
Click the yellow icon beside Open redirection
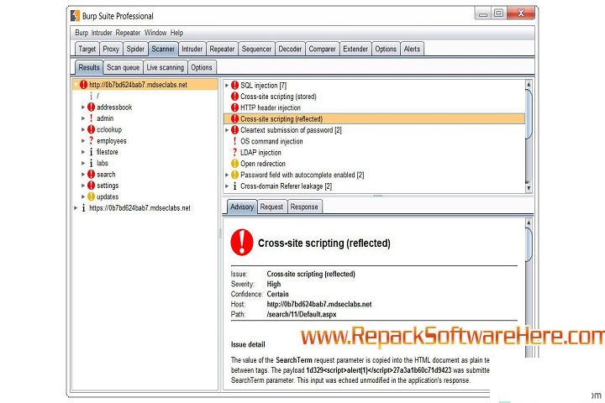tap(234, 164)
